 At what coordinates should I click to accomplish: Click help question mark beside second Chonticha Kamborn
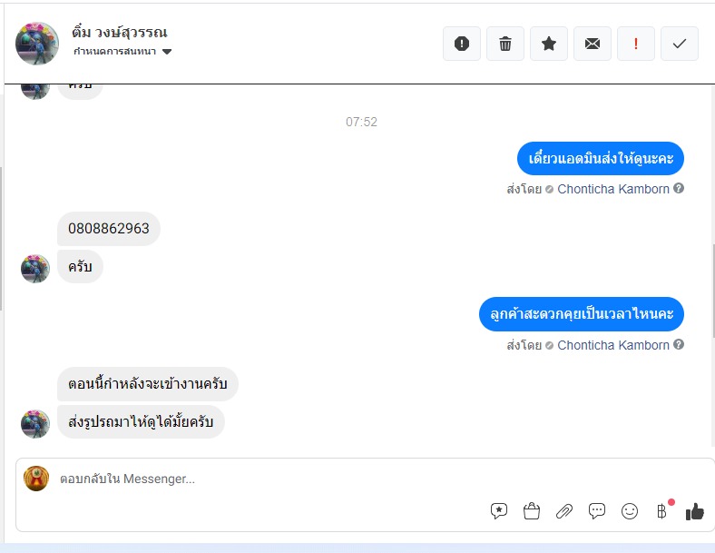pos(679,344)
